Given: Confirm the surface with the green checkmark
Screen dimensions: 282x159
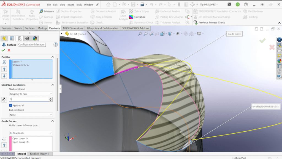Looking at the screenshot, I should coord(4,51).
